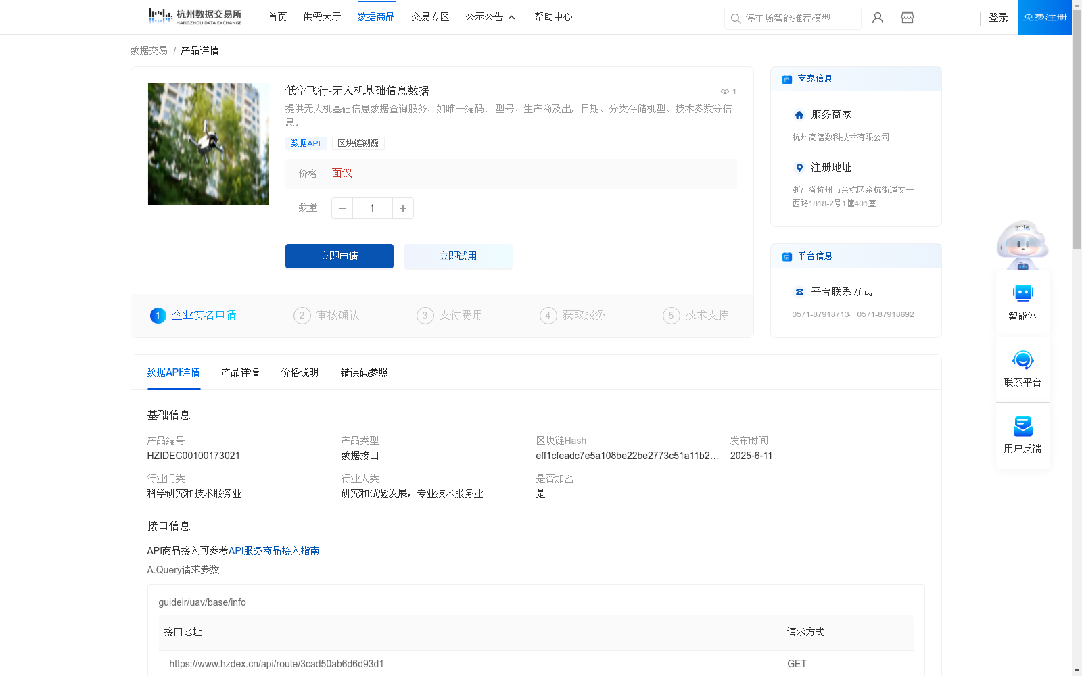Open 帮助中心 navigation item

tap(553, 17)
